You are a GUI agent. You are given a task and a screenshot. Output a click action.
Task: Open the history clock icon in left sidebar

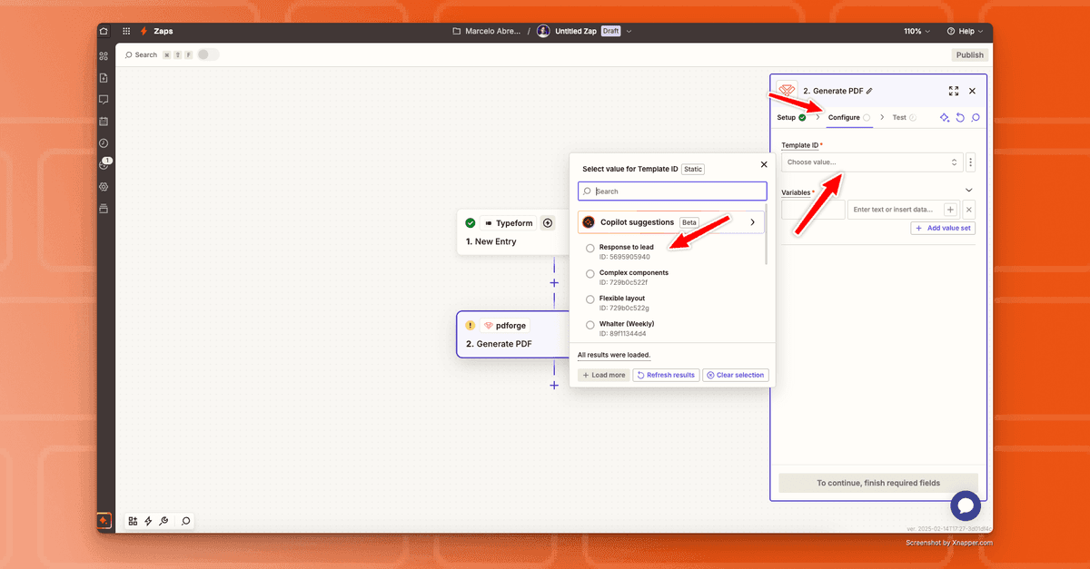click(x=104, y=143)
